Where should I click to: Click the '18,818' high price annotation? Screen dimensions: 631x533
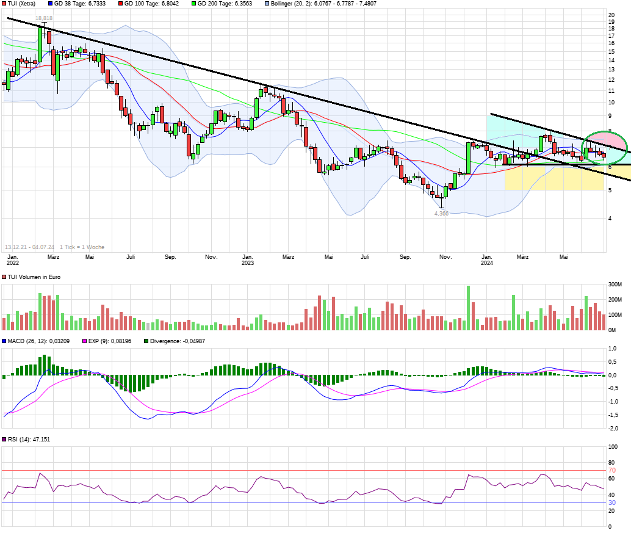(44, 18)
